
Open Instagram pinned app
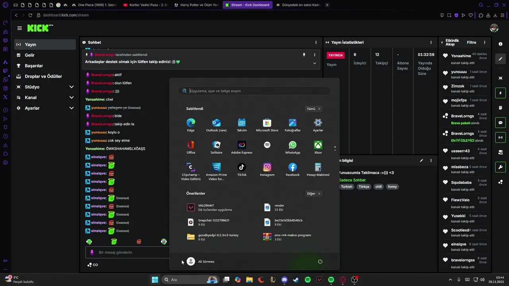pyautogui.click(x=267, y=169)
